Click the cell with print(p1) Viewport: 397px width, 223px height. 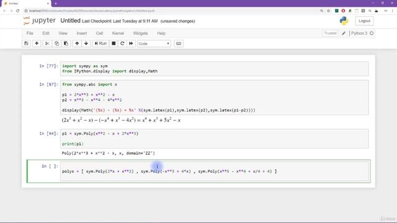[215, 139]
